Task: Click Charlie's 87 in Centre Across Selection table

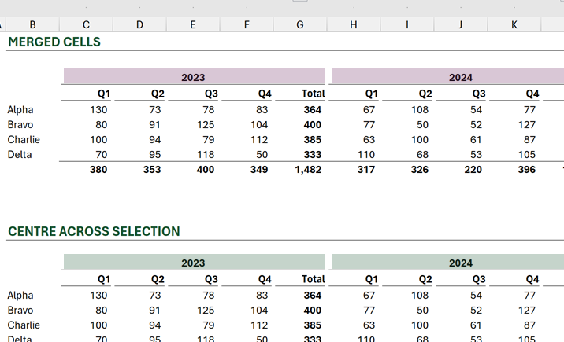Action: tap(529, 325)
